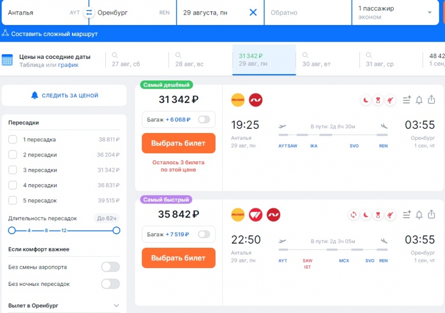Image resolution: width=445 pixels, height=313 pixels.
Task: Share the fastest ticket via share icon
Action: (431, 214)
